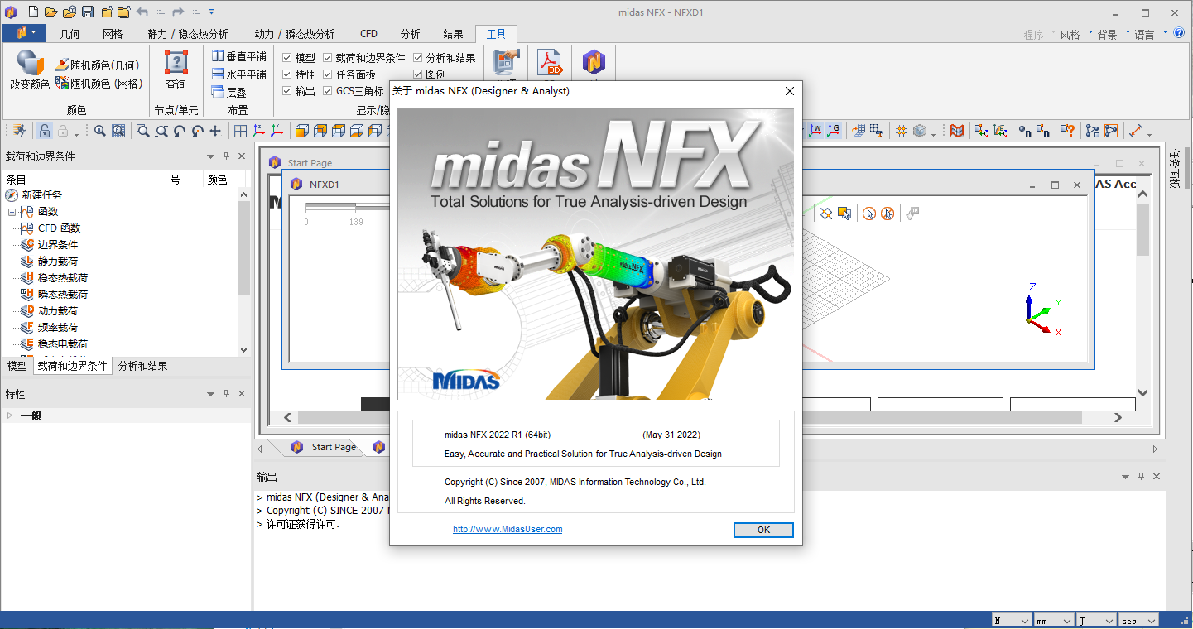Open the time unit sec dropdown
The height and width of the screenshot is (629, 1193).
pos(1152,621)
